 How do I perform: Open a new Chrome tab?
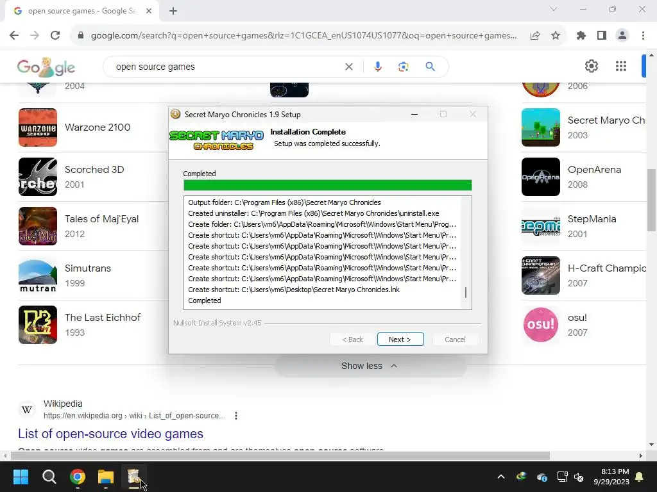click(x=173, y=11)
